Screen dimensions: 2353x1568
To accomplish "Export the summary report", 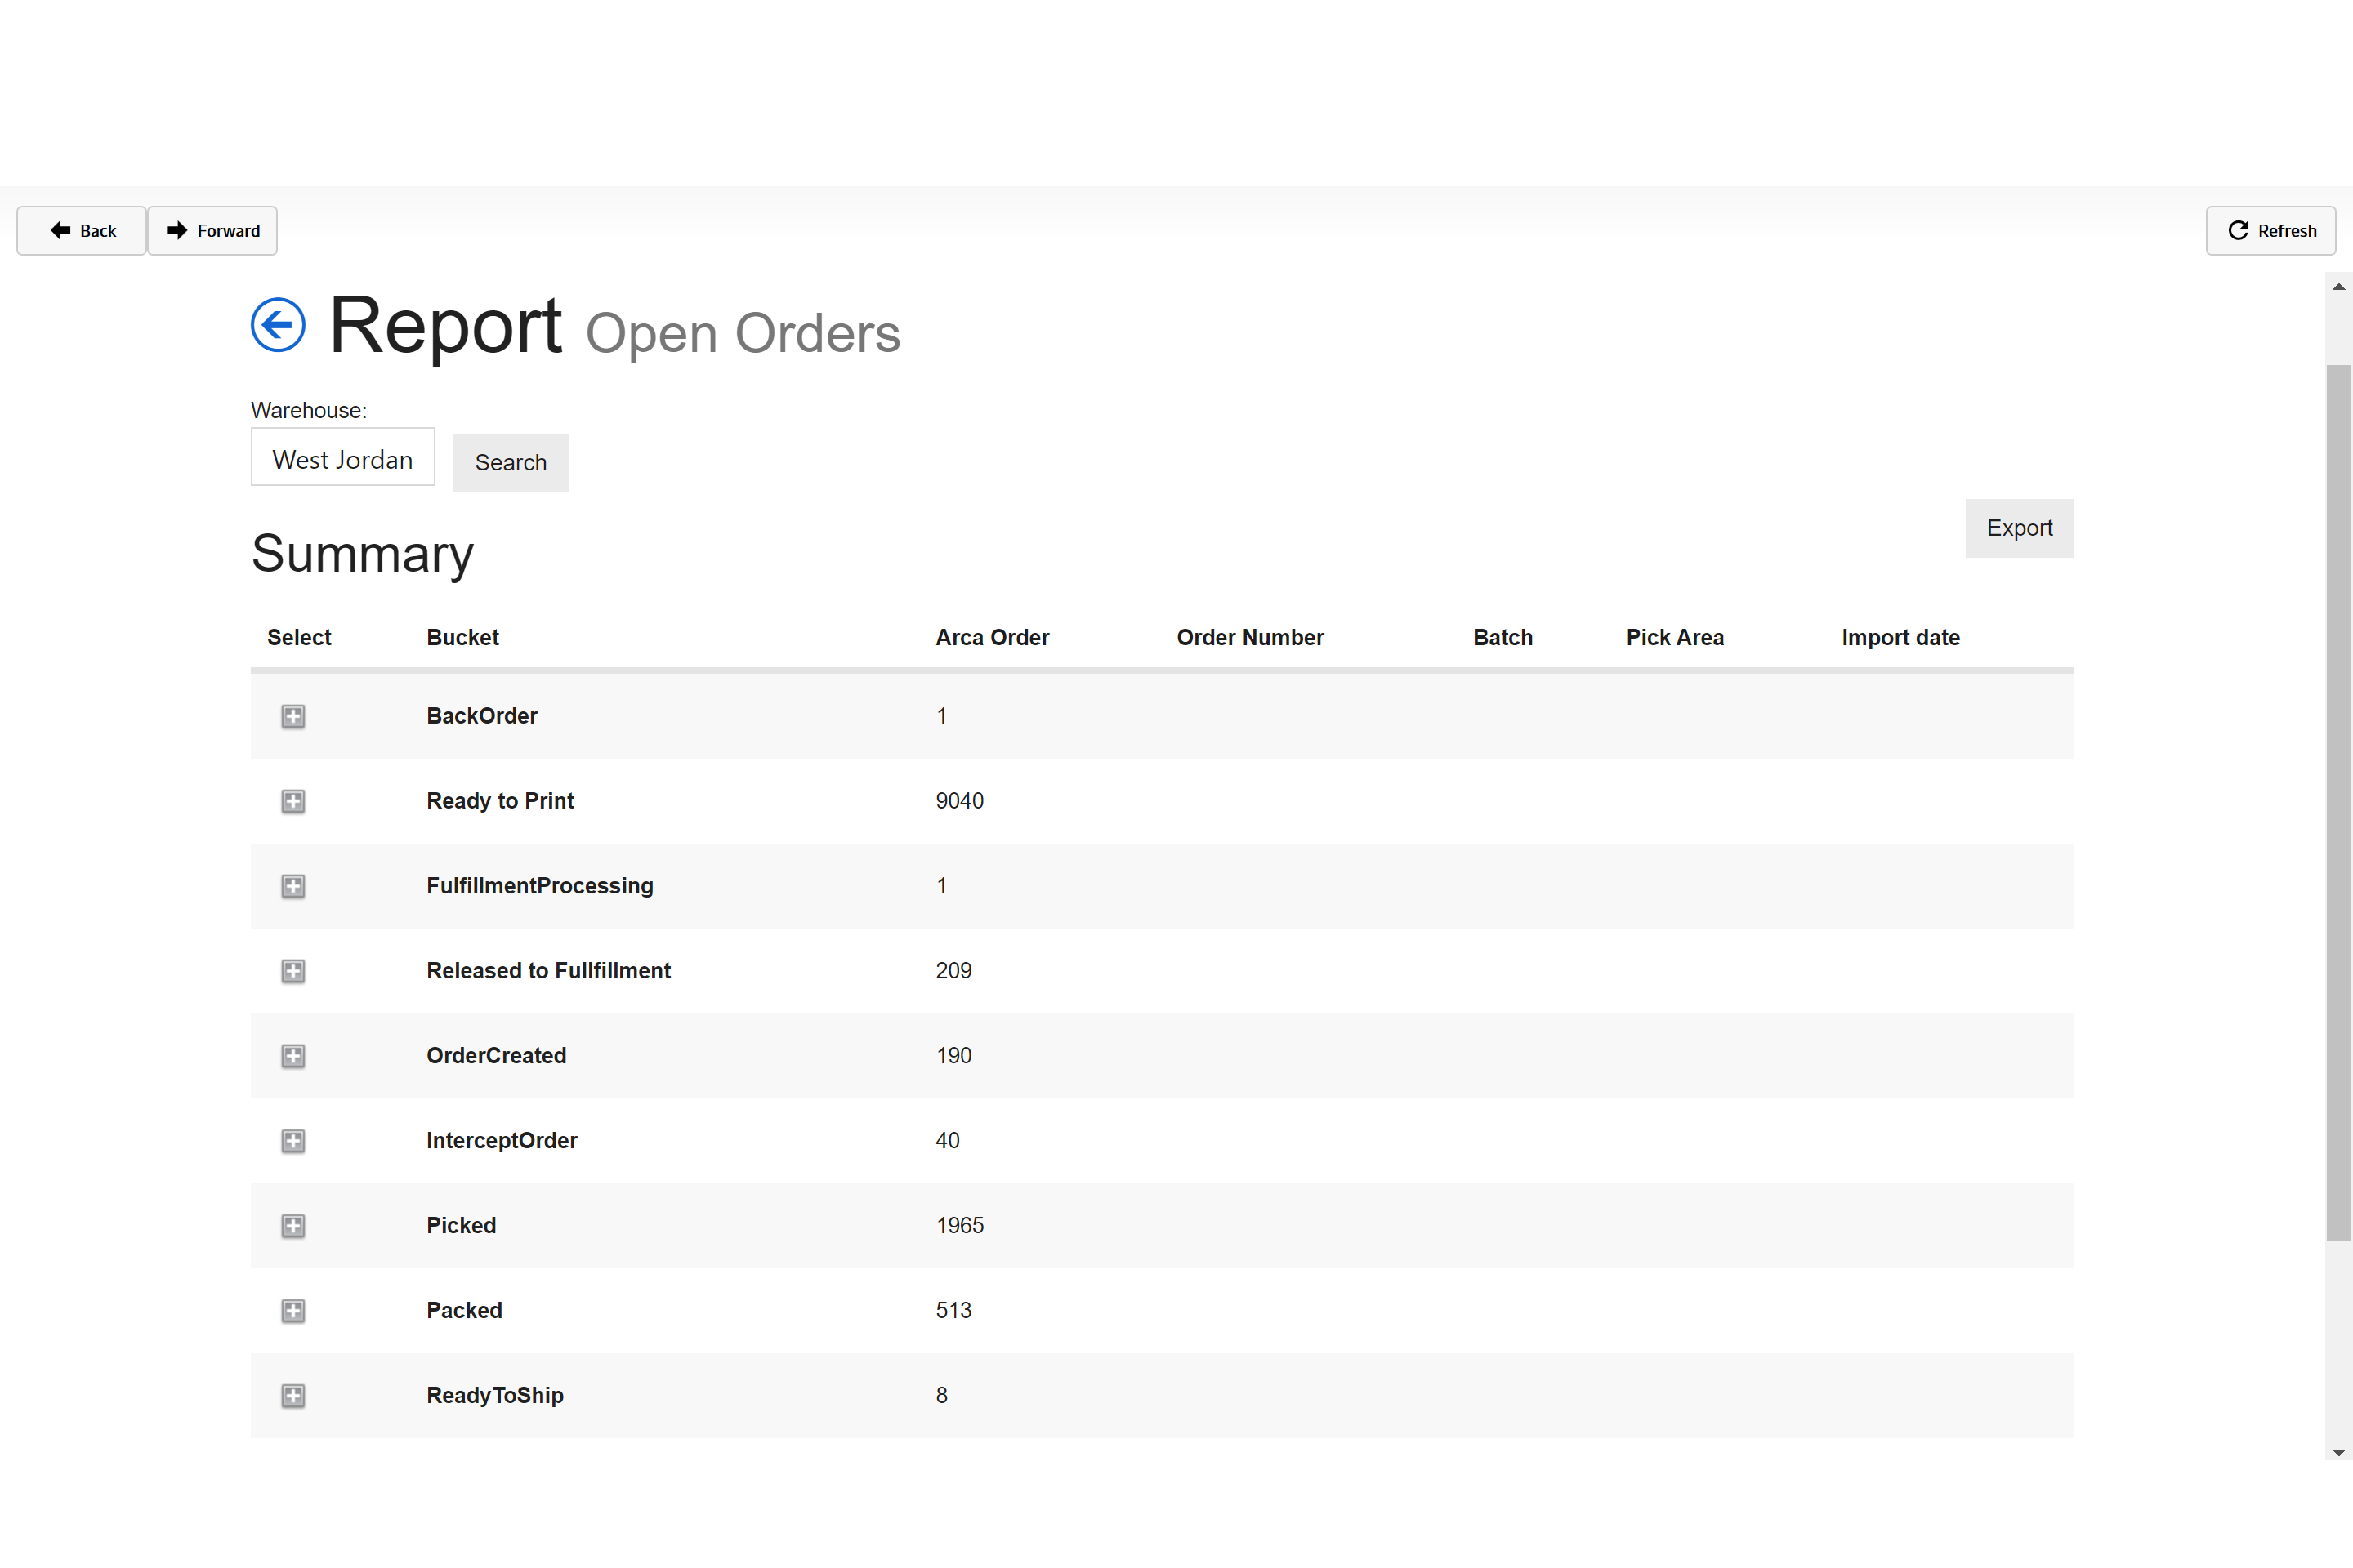I will (x=2019, y=528).
